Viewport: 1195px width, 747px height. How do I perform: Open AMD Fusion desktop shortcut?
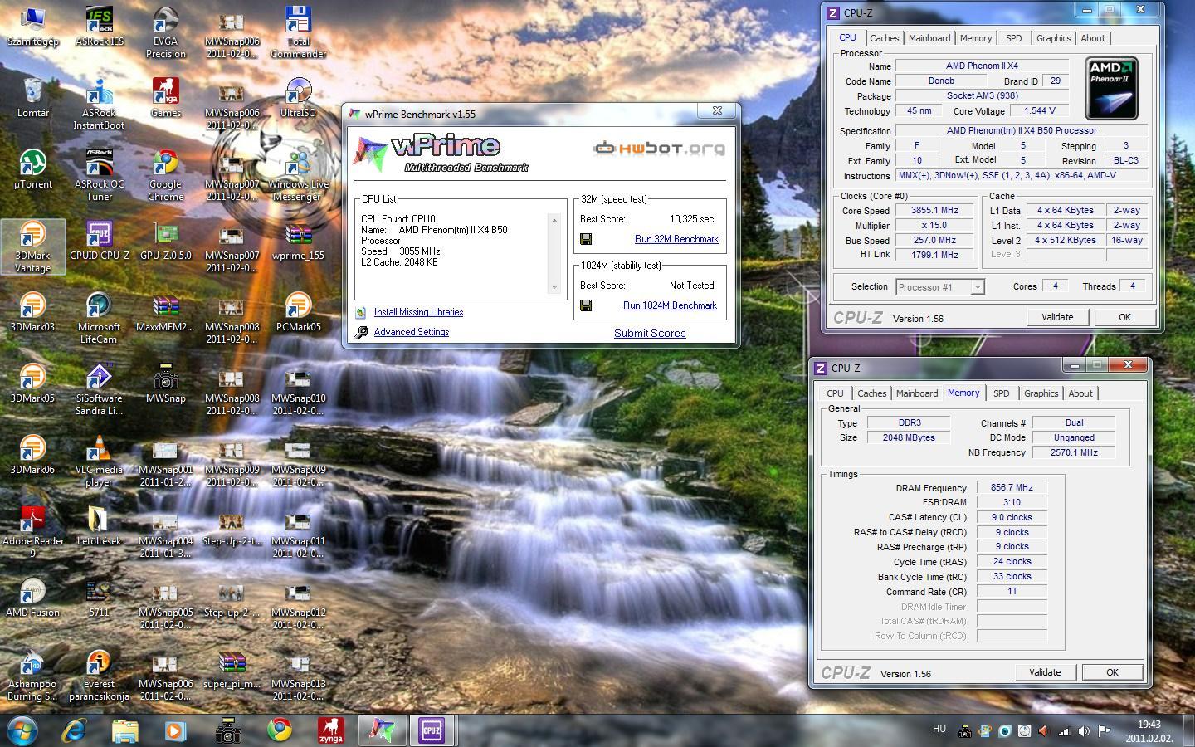(33, 598)
